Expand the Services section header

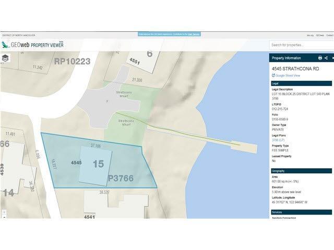click(301, 213)
